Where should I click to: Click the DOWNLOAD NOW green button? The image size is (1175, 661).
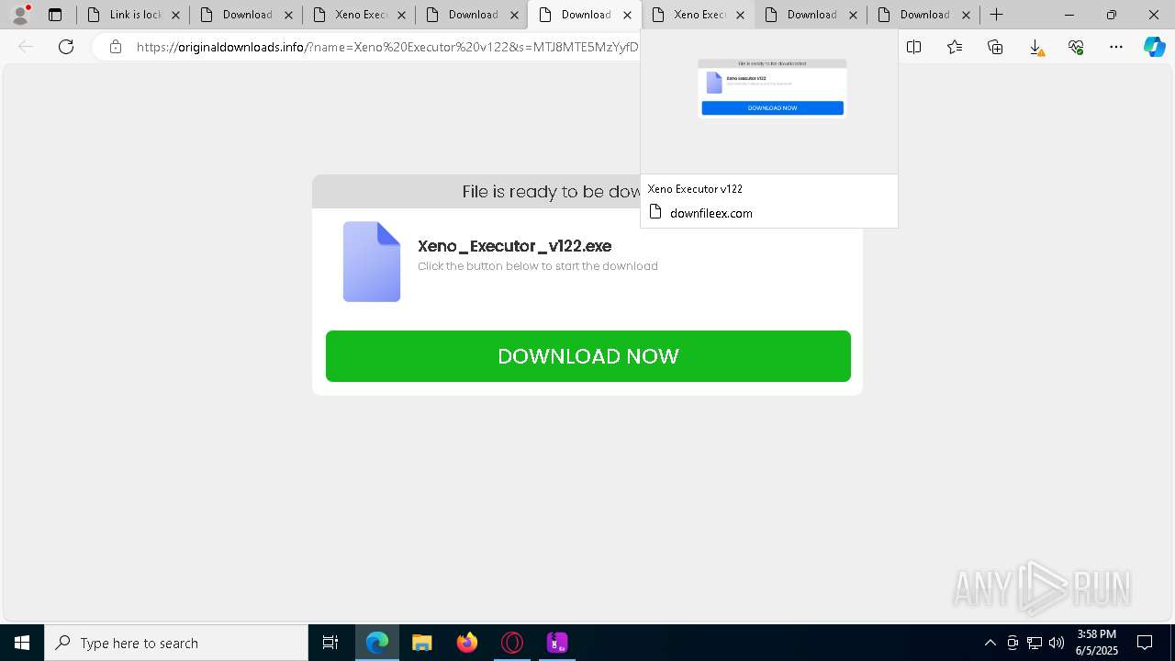point(588,356)
